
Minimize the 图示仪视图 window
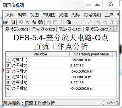coord(88,4)
